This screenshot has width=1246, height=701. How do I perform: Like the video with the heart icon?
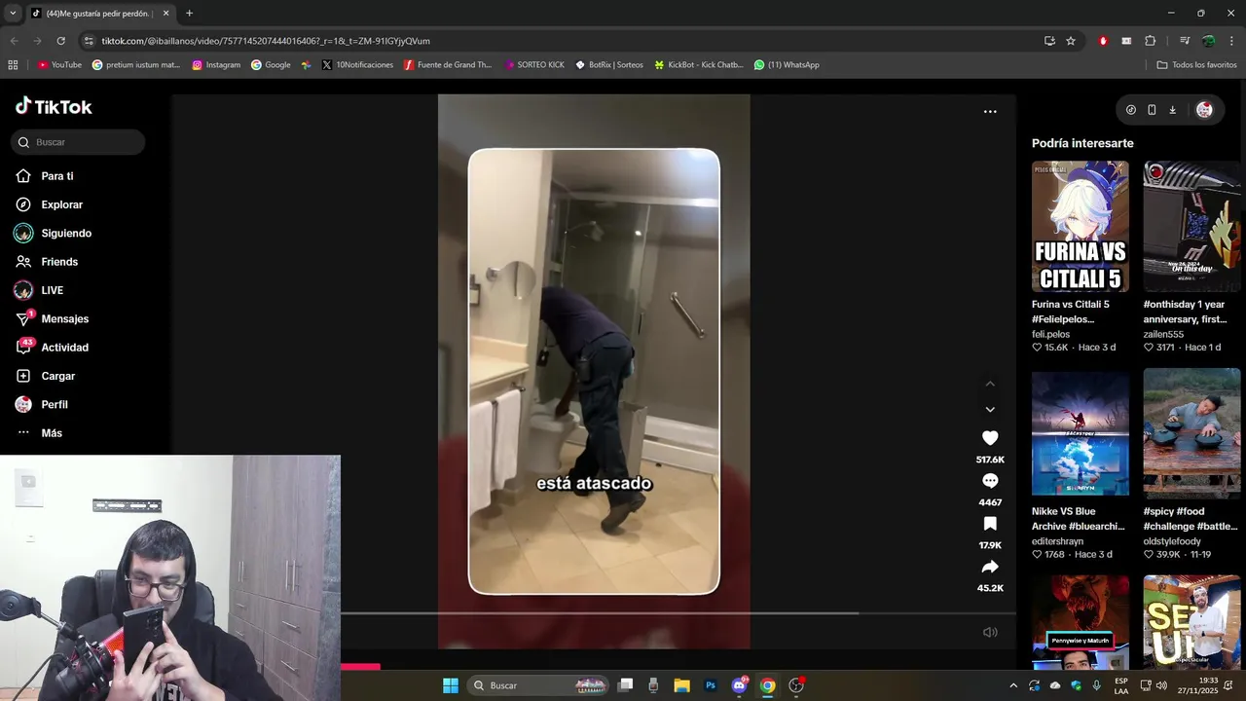pos(990,438)
